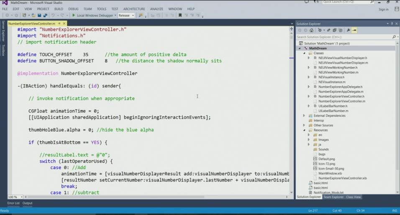Image resolution: width=400 pixels, height=215 pixels.
Task: Toggle a bookmark with the bookmark icon
Action: [180, 15]
